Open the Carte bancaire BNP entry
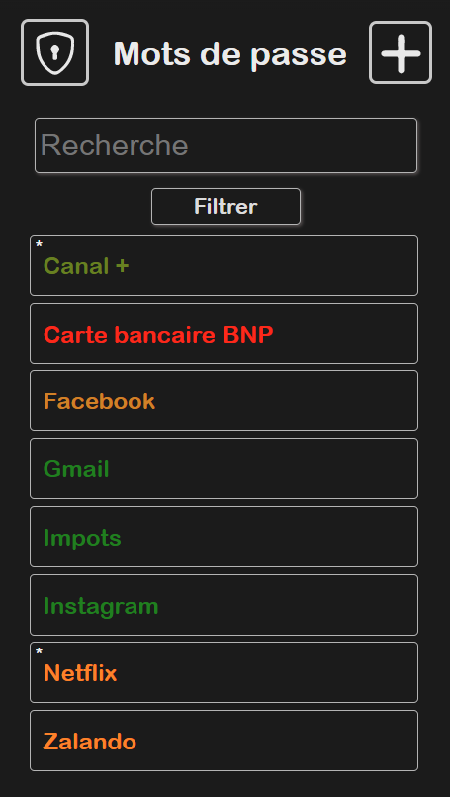The image size is (450, 797). (224, 334)
